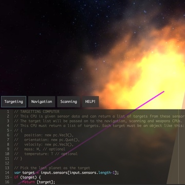Viewport: 185px width, 185px height.
Task: Click comment 'Pick the last planet as the target'
Action: click(52, 168)
